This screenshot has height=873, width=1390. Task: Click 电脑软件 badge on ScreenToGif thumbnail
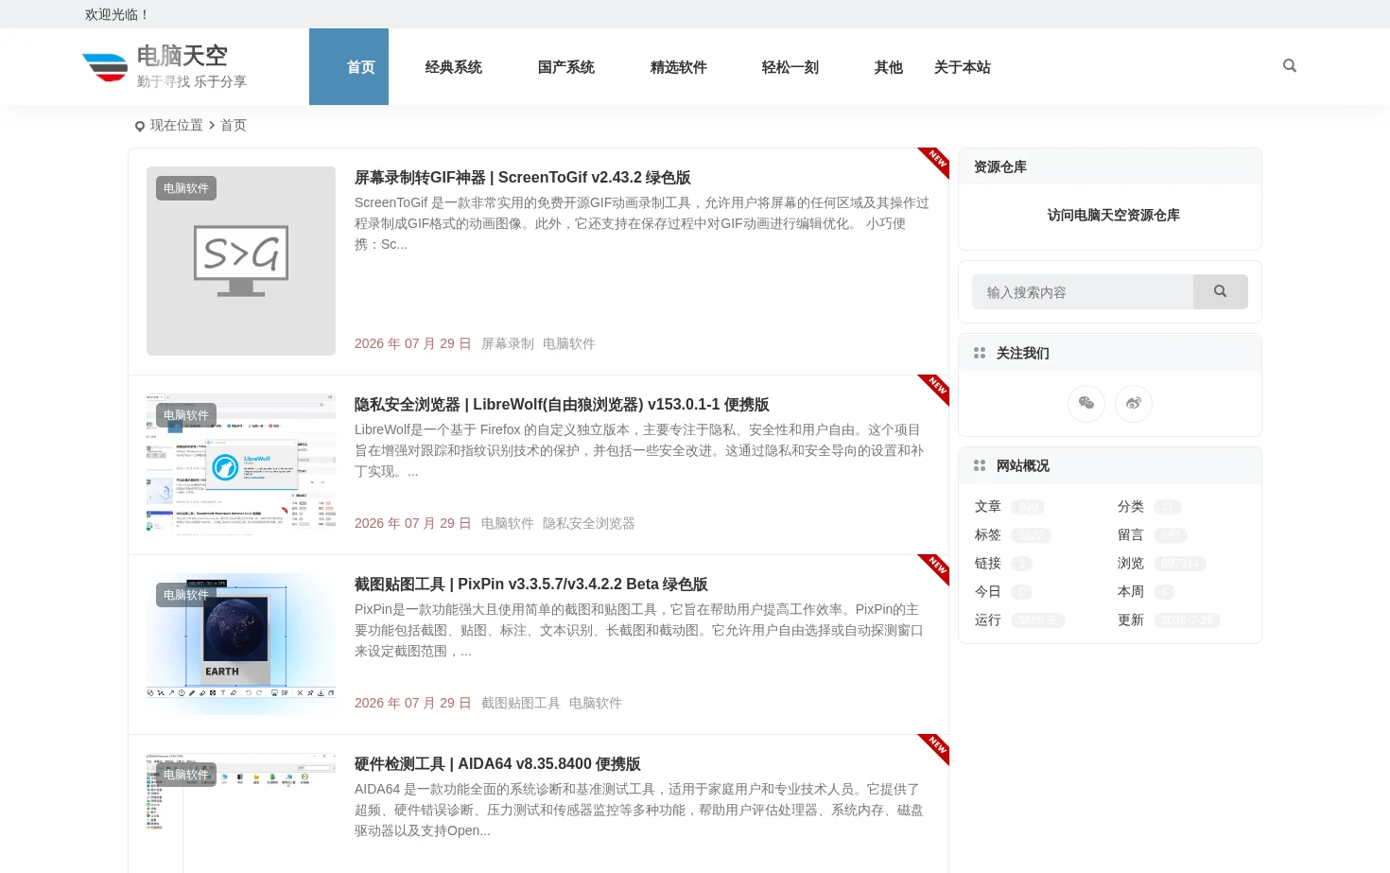click(x=186, y=188)
